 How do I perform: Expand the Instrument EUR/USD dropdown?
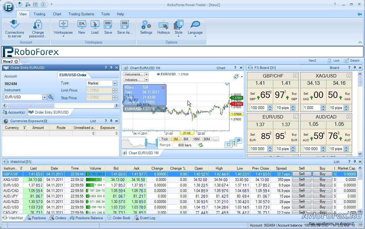44,97
